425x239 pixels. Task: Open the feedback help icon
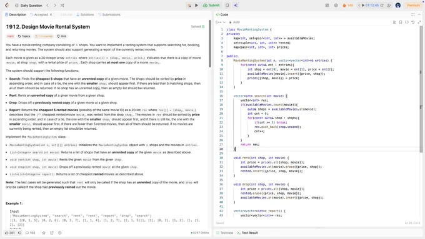[x=59, y=233]
